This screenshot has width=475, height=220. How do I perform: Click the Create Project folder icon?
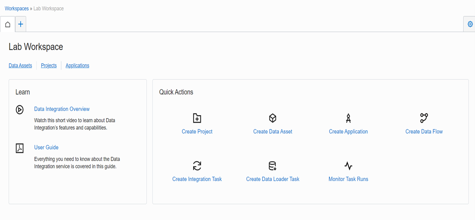click(x=197, y=118)
